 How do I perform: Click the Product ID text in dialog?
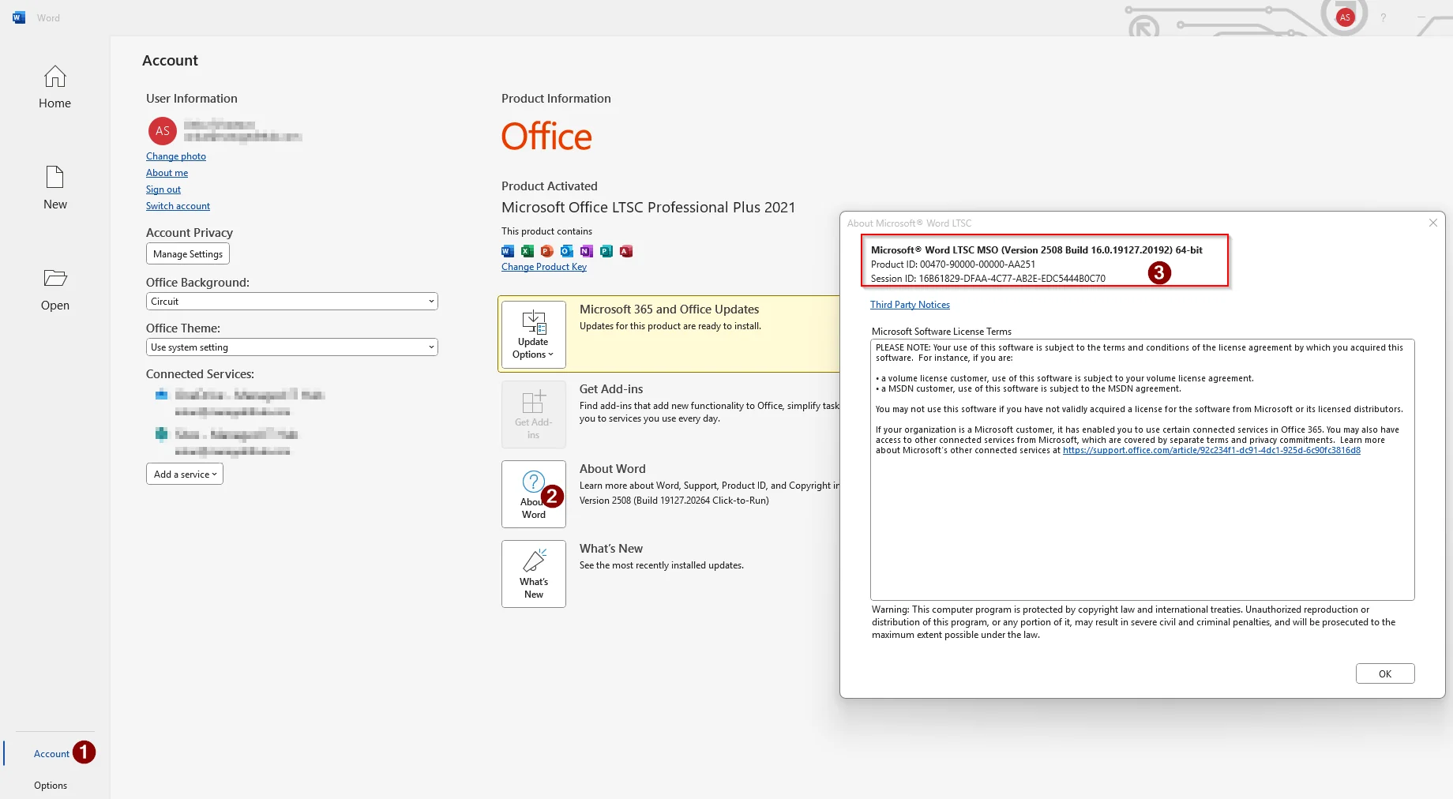[953, 264]
